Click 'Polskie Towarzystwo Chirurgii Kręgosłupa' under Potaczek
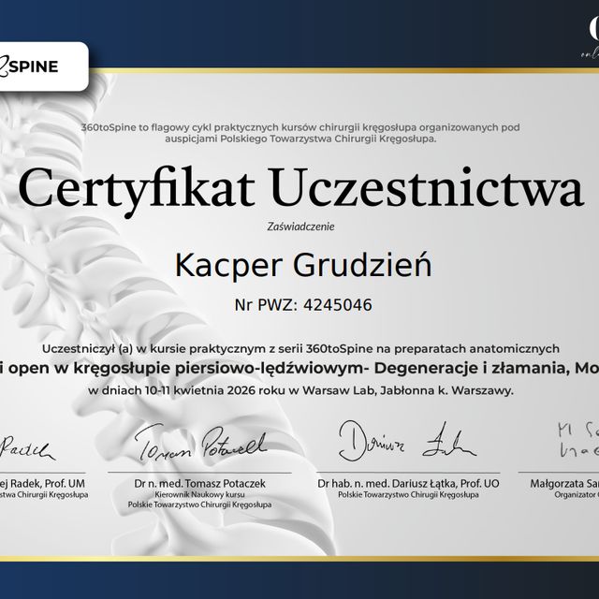The width and height of the screenshot is (599, 599). [199, 504]
